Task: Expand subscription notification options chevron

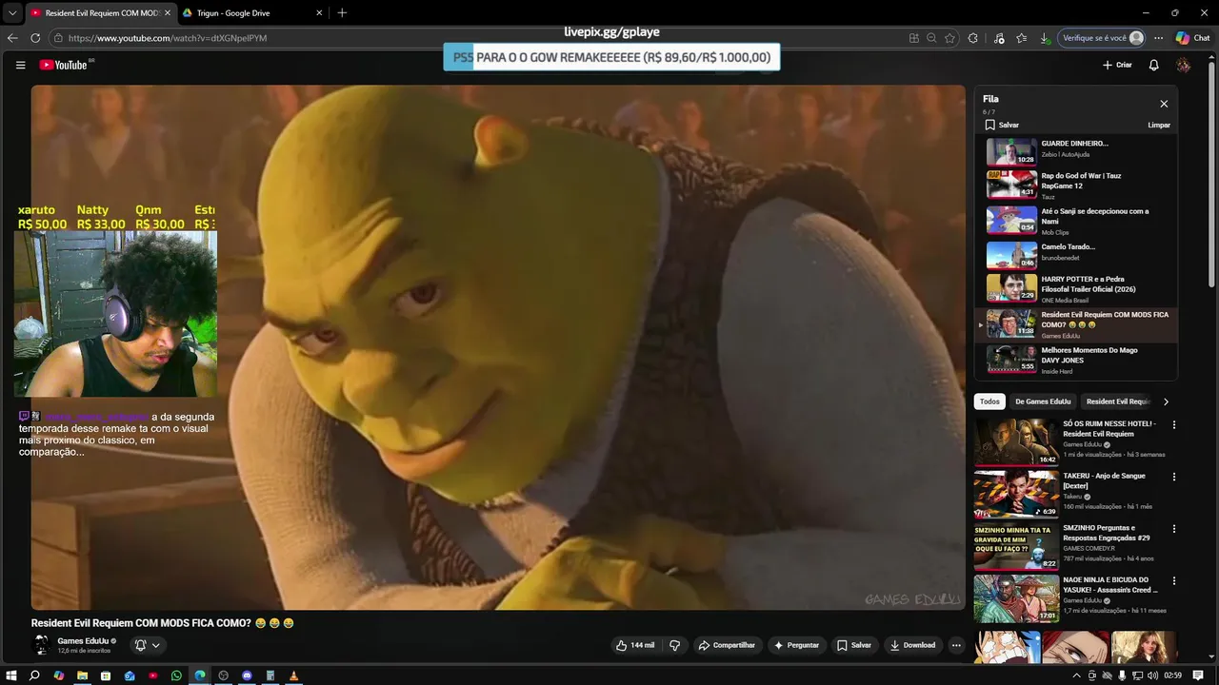Action: point(155,645)
